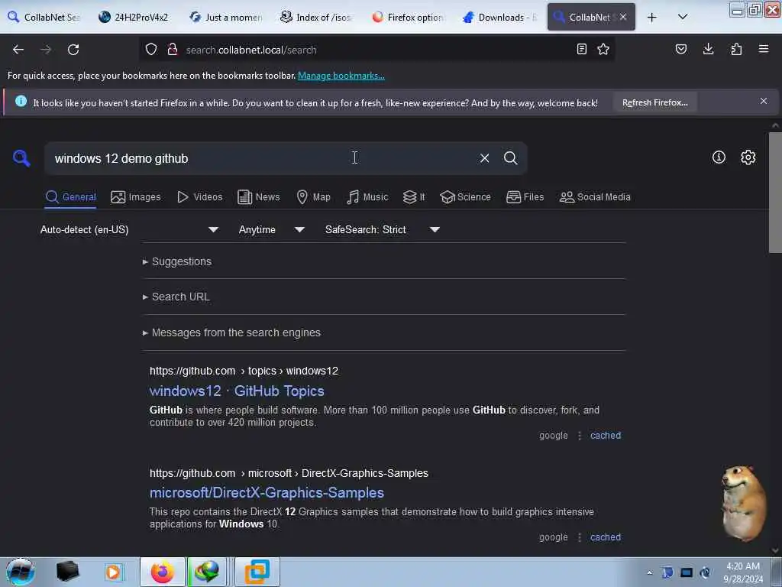Screen dimensions: 782x587
Task: Expand Messages from the search engines
Action: 231,333
